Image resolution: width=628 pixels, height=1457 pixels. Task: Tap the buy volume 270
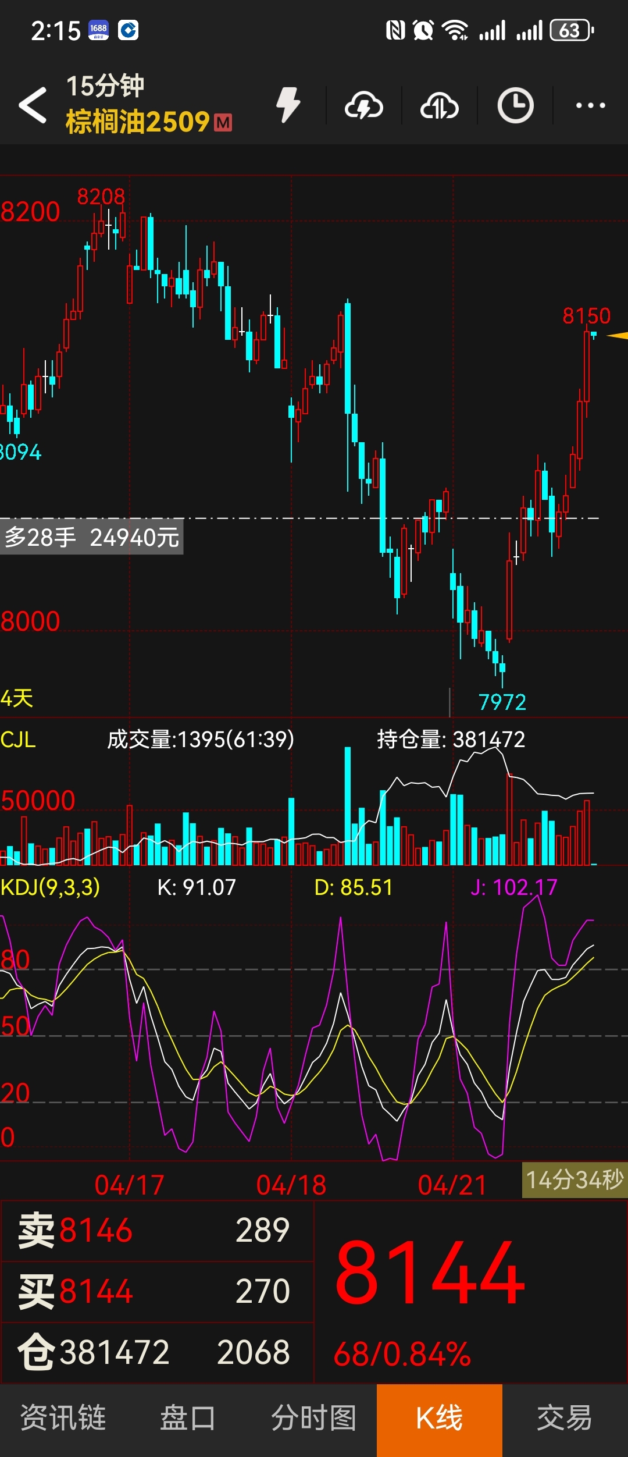coord(262,1291)
